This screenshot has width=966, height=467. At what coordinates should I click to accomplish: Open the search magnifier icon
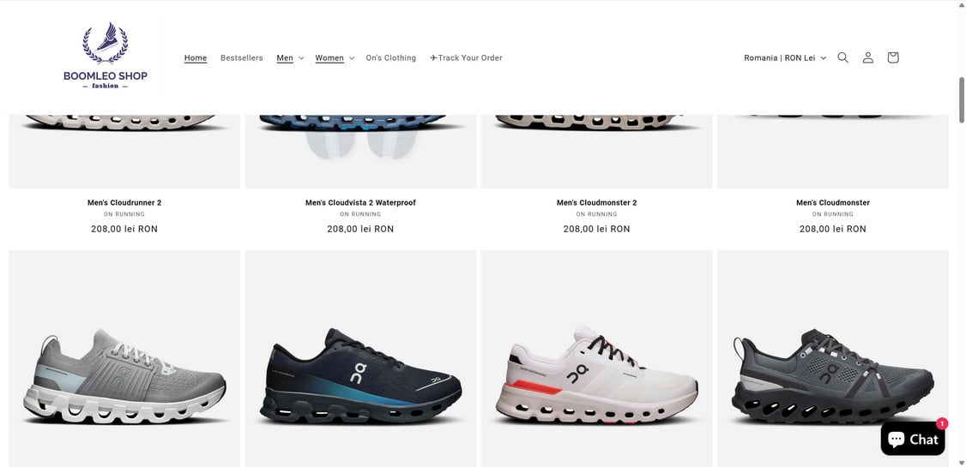click(x=842, y=57)
